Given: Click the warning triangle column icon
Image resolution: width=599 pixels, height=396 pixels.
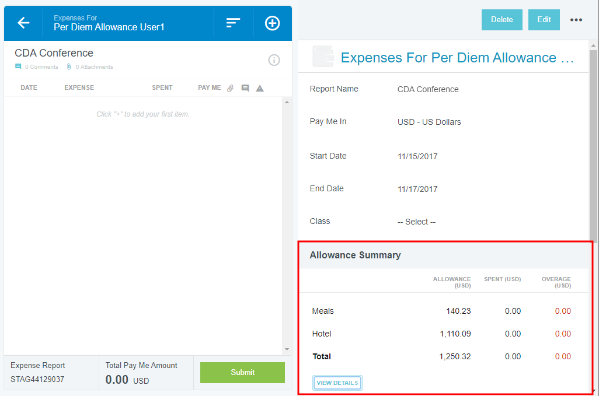Looking at the screenshot, I should pyautogui.click(x=260, y=88).
